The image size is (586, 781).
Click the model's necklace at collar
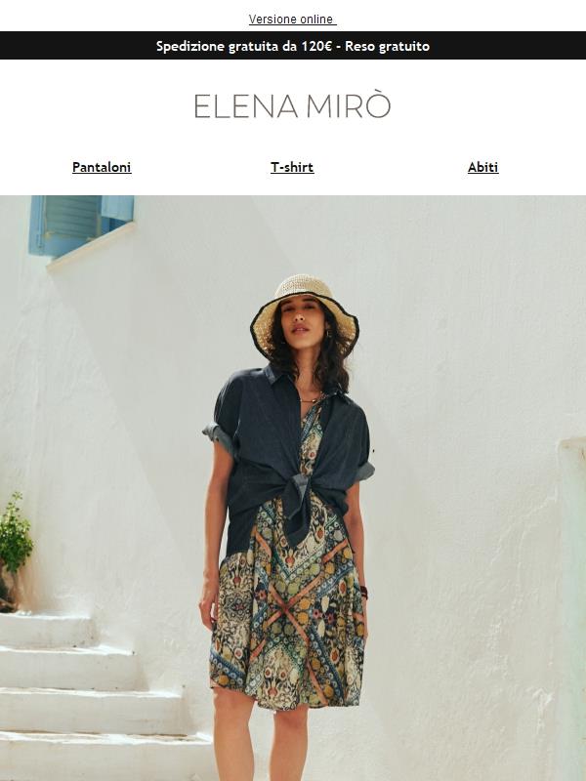click(312, 398)
